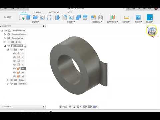This screenshot has width=160, height=120.
Task: Select the Hole tool
Action: pos(42,17)
